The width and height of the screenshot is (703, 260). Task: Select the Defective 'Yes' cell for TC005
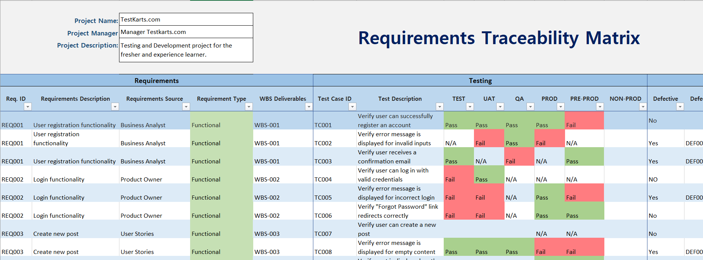[666, 193]
